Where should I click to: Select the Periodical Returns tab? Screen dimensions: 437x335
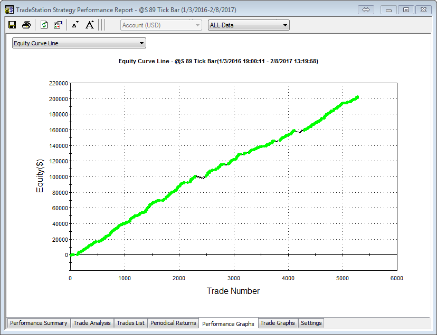click(173, 323)
